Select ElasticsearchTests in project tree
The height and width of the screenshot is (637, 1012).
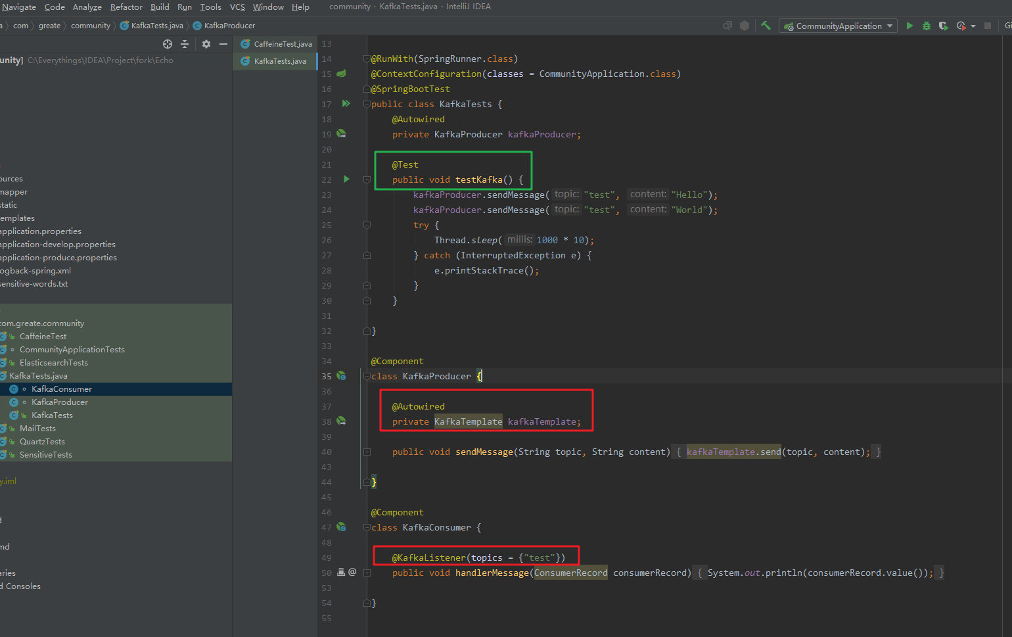point(53,363)
